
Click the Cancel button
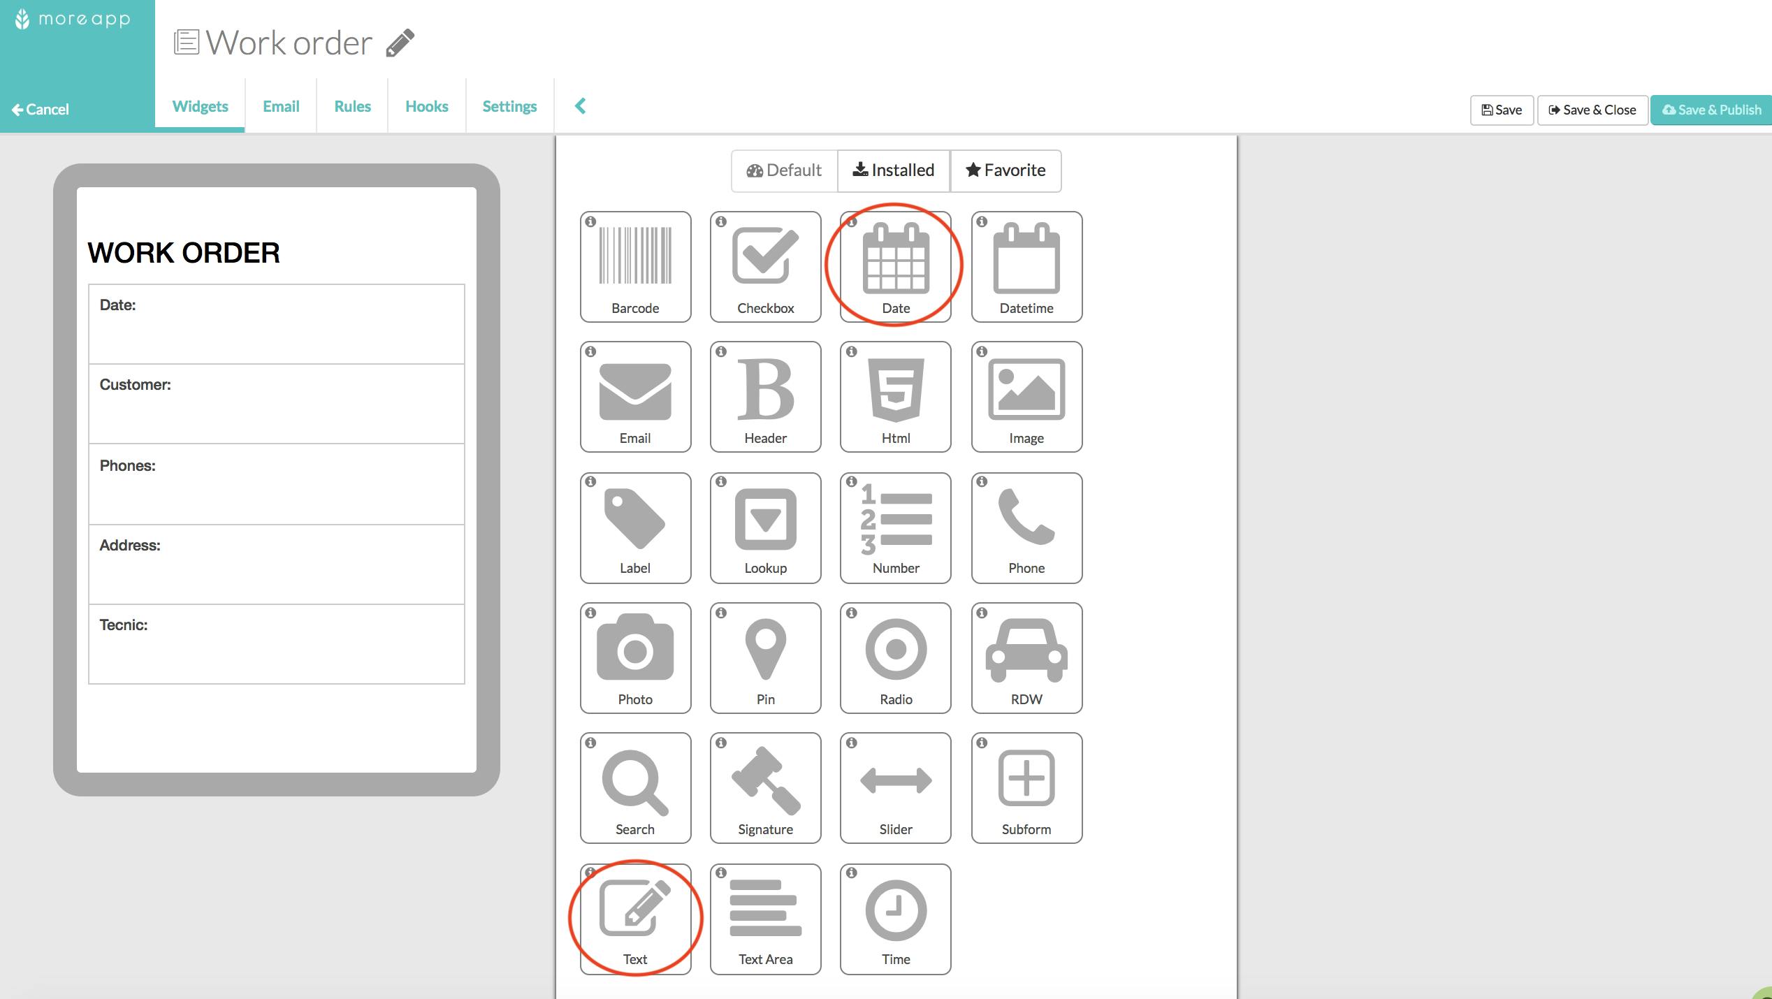tap(39, 108)
